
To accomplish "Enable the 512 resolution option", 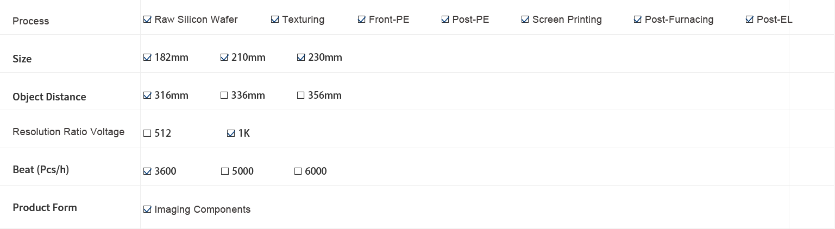I will [x=147, y=133].
